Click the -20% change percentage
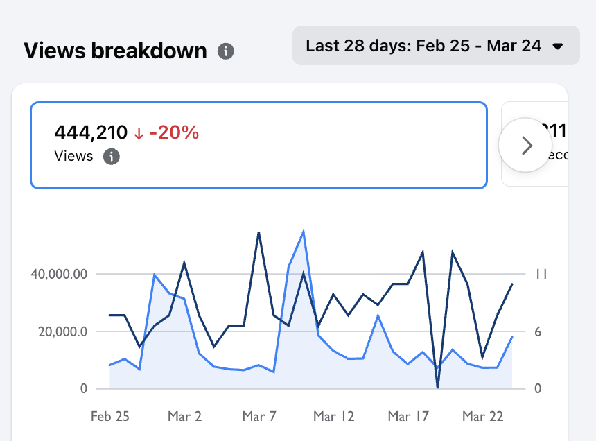 (174, 132)
